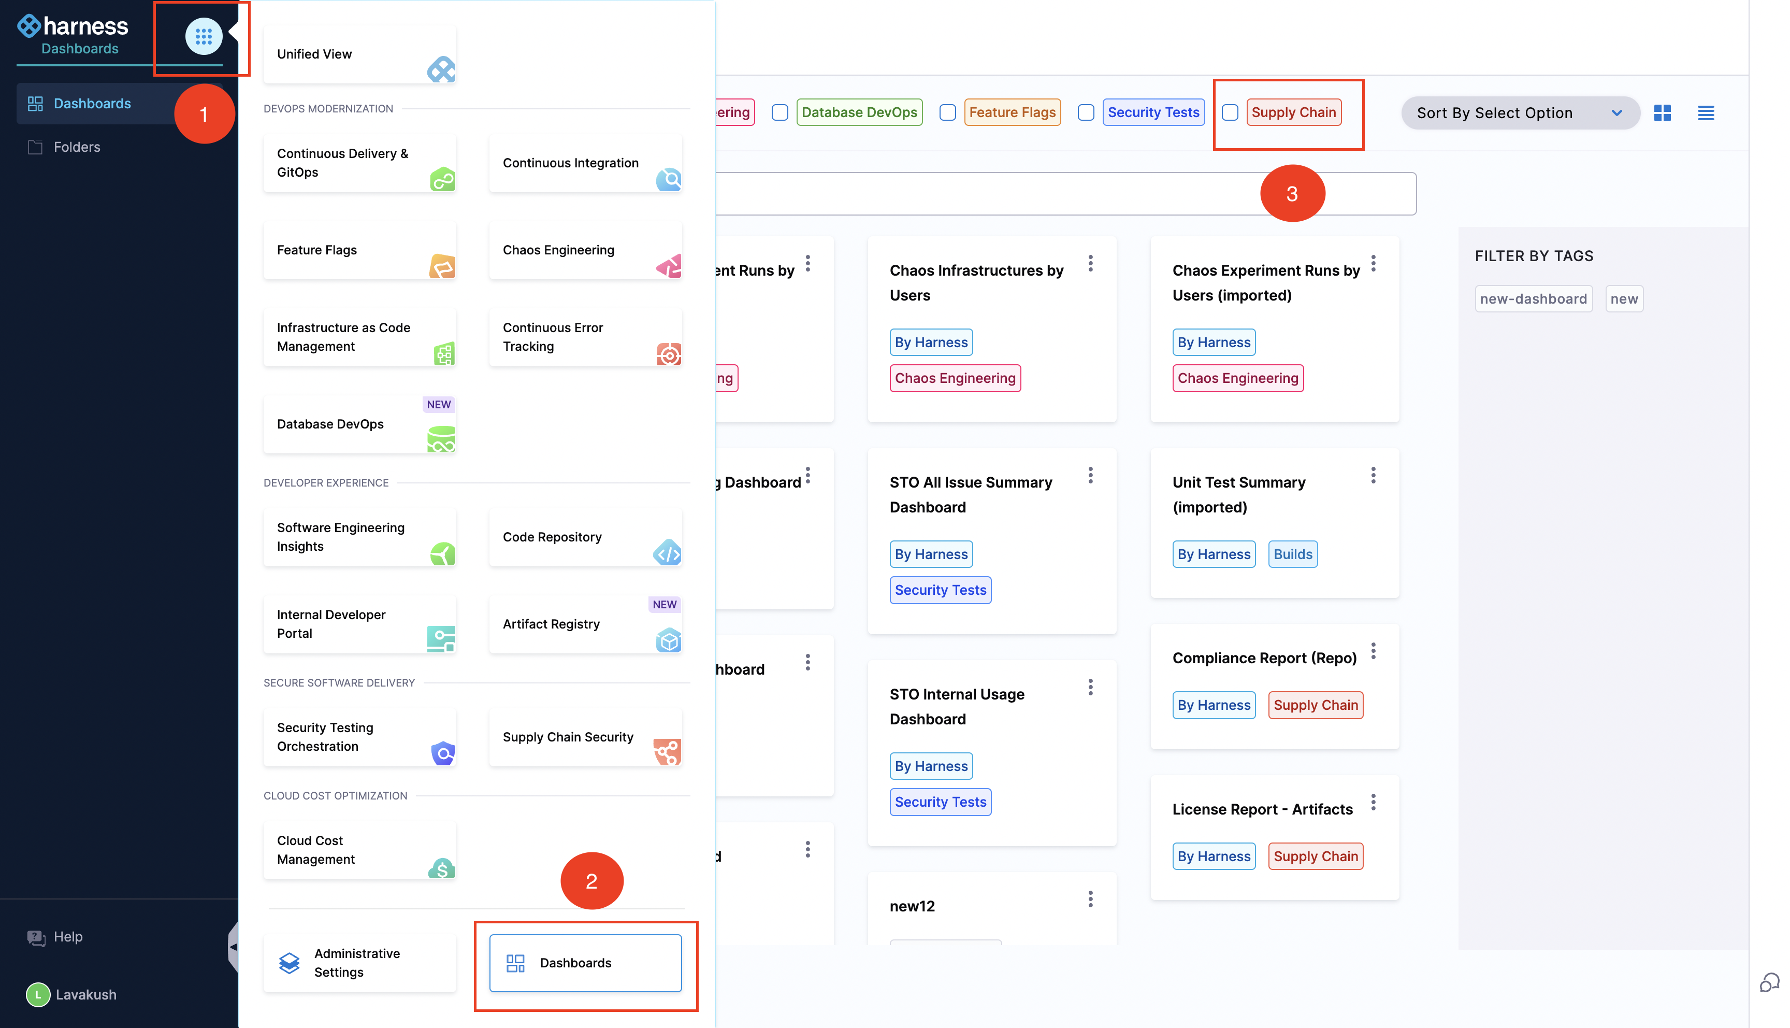The height and width of the screenshot is (1028, 1790).
Task: Open Administrative Settings
Action: (359, 962)
